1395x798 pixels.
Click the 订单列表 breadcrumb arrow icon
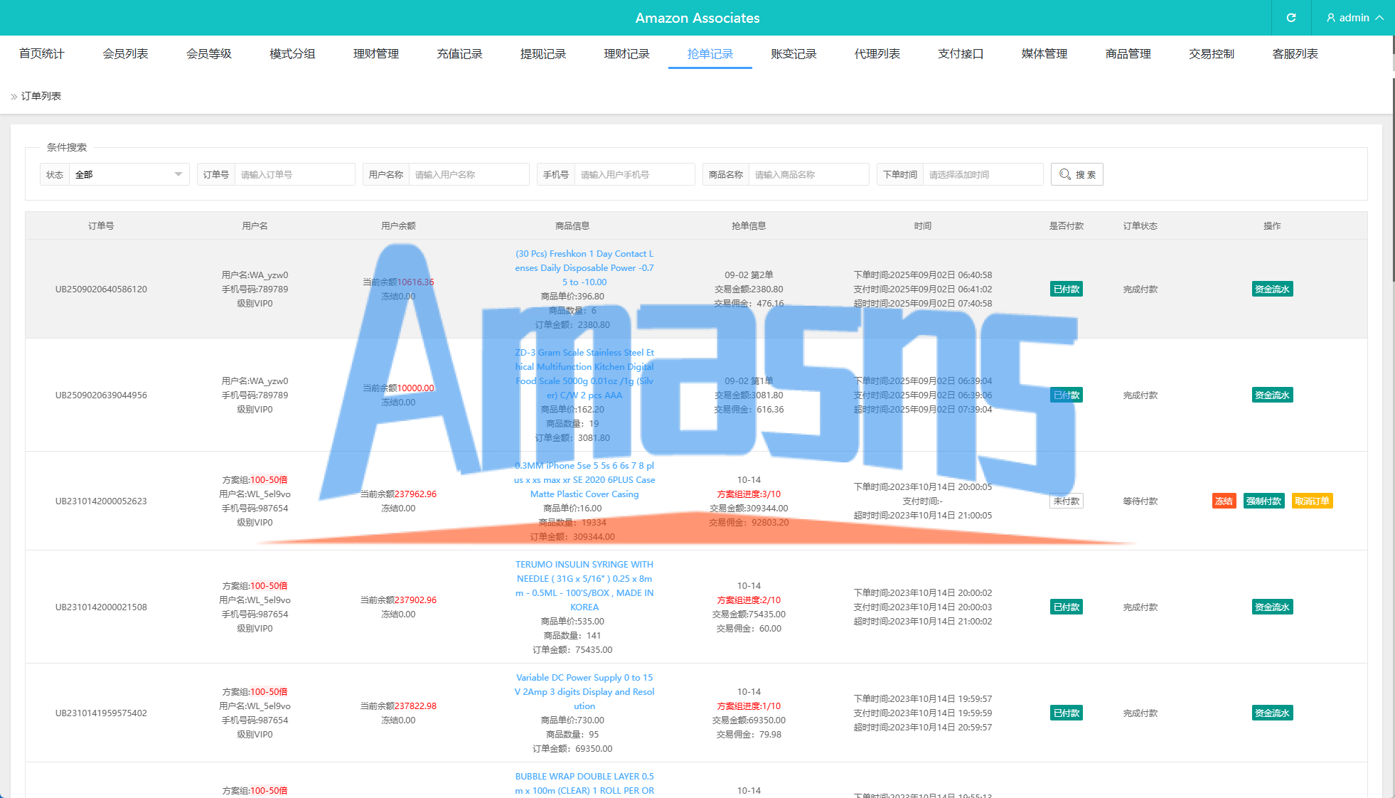coord(14,97)
